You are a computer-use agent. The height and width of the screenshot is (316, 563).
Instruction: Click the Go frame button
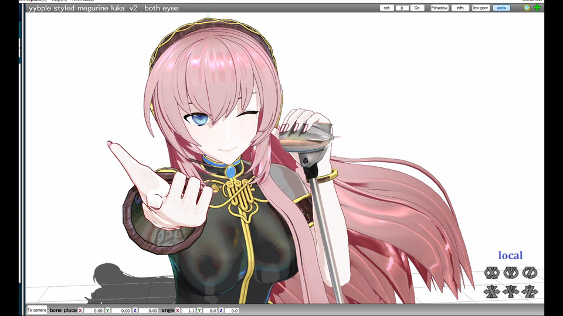[x=417, y=8]
